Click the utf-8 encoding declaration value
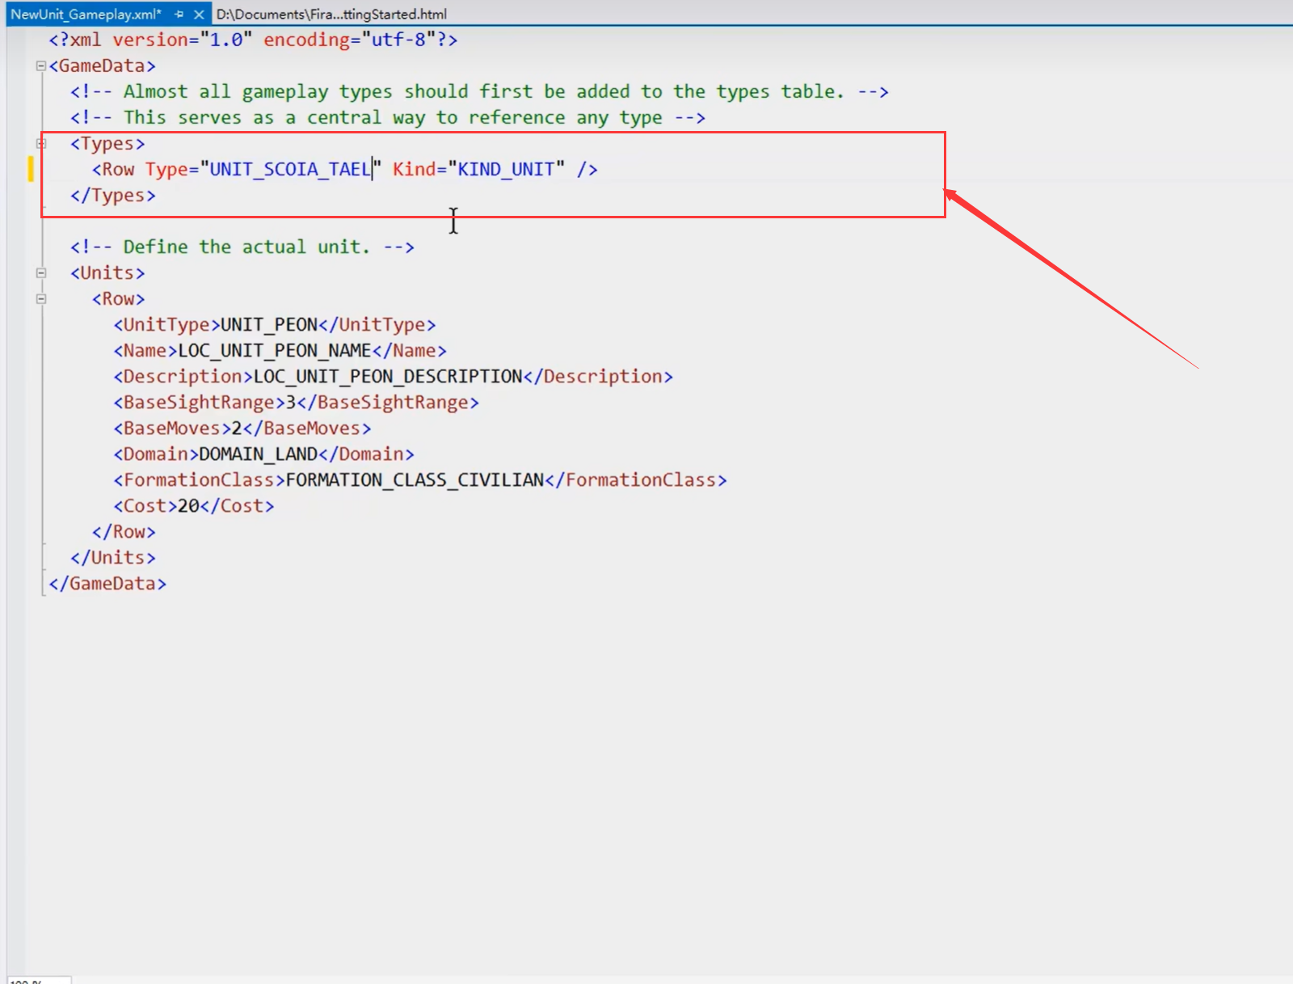 coord(398,40)
